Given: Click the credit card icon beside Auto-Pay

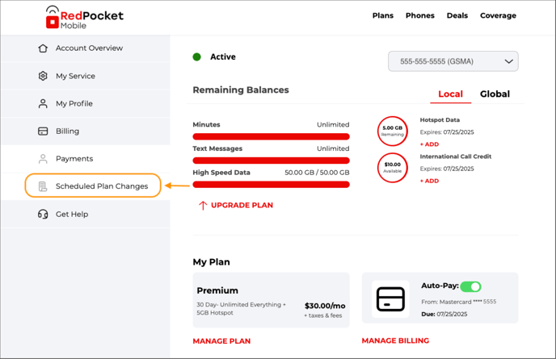Looking at the screenshot, I should pos(390,299).
